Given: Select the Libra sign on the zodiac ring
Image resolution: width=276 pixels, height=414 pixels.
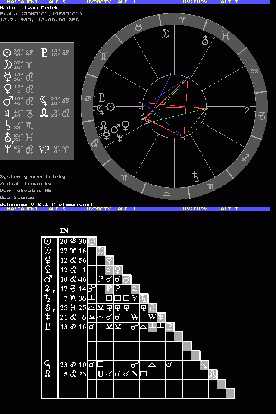Looking at the screenshot, I should click(166, 194).
